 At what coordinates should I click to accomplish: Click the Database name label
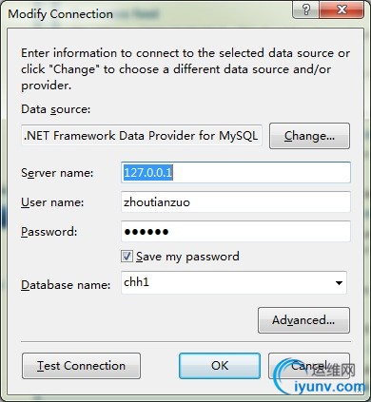(x=66, y=285)
